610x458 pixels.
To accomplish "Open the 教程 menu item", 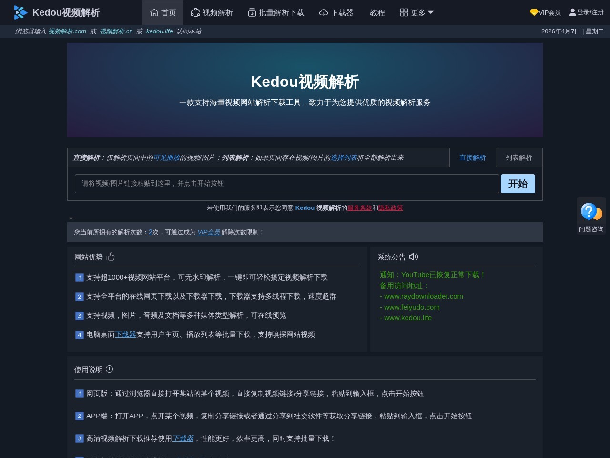I will point(377,13).
